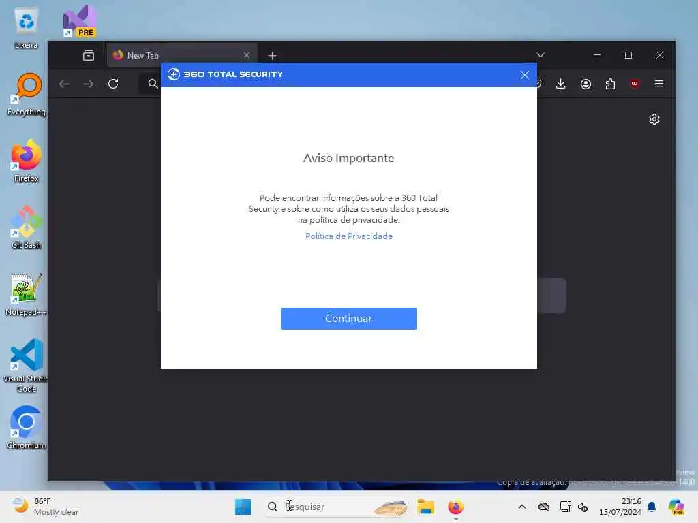Open the notifications bell icon

tap(652, 507)
